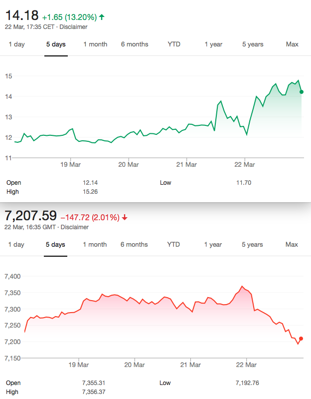This screenshot has width=311, height=399.
Task: Switch top chart to 1 month range
Action: pyautogui.click(x=96, y=44)
